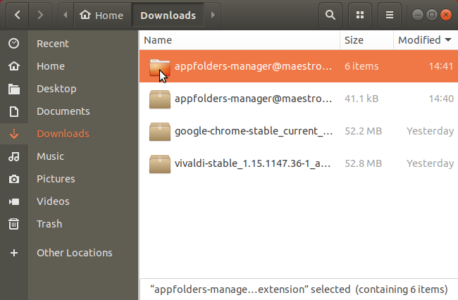Open Recent in the sidebar
This screenshot has width=458, height=300.
[x=53, y=44]
